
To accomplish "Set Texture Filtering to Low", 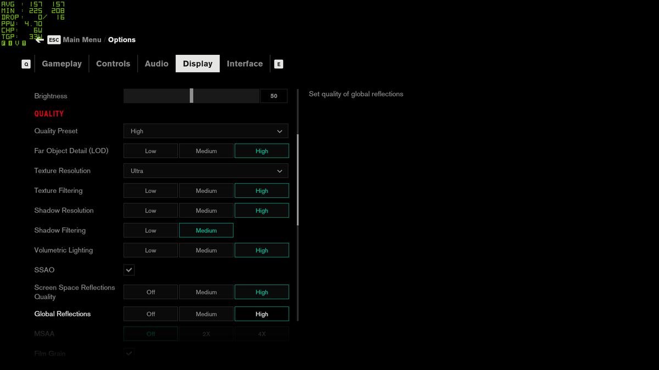I will pos(150,191).
